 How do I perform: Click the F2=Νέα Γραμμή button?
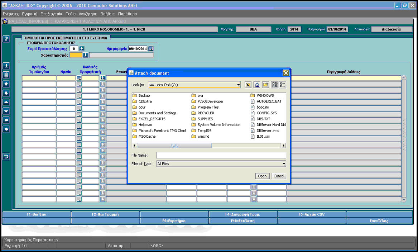pos(105,214)
